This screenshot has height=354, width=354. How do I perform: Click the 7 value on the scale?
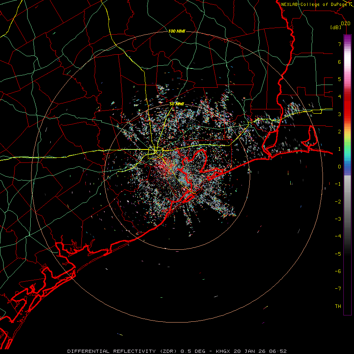(339, 44)
